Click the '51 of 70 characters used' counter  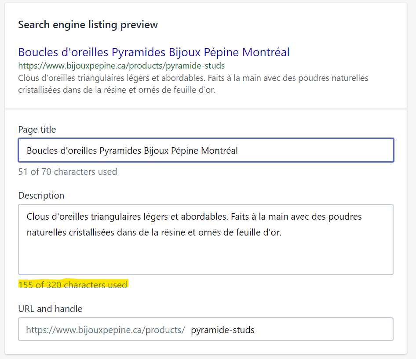(x=67, y=172)
